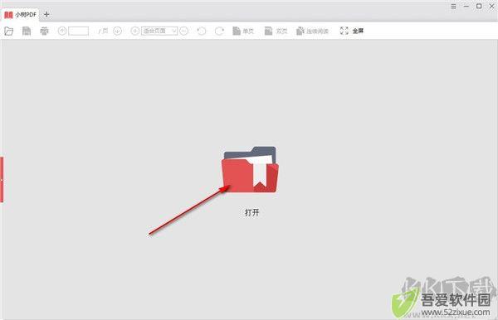Rotate page counterclockwise
This screenshot has width=498, height=320.
pos(202,31)
